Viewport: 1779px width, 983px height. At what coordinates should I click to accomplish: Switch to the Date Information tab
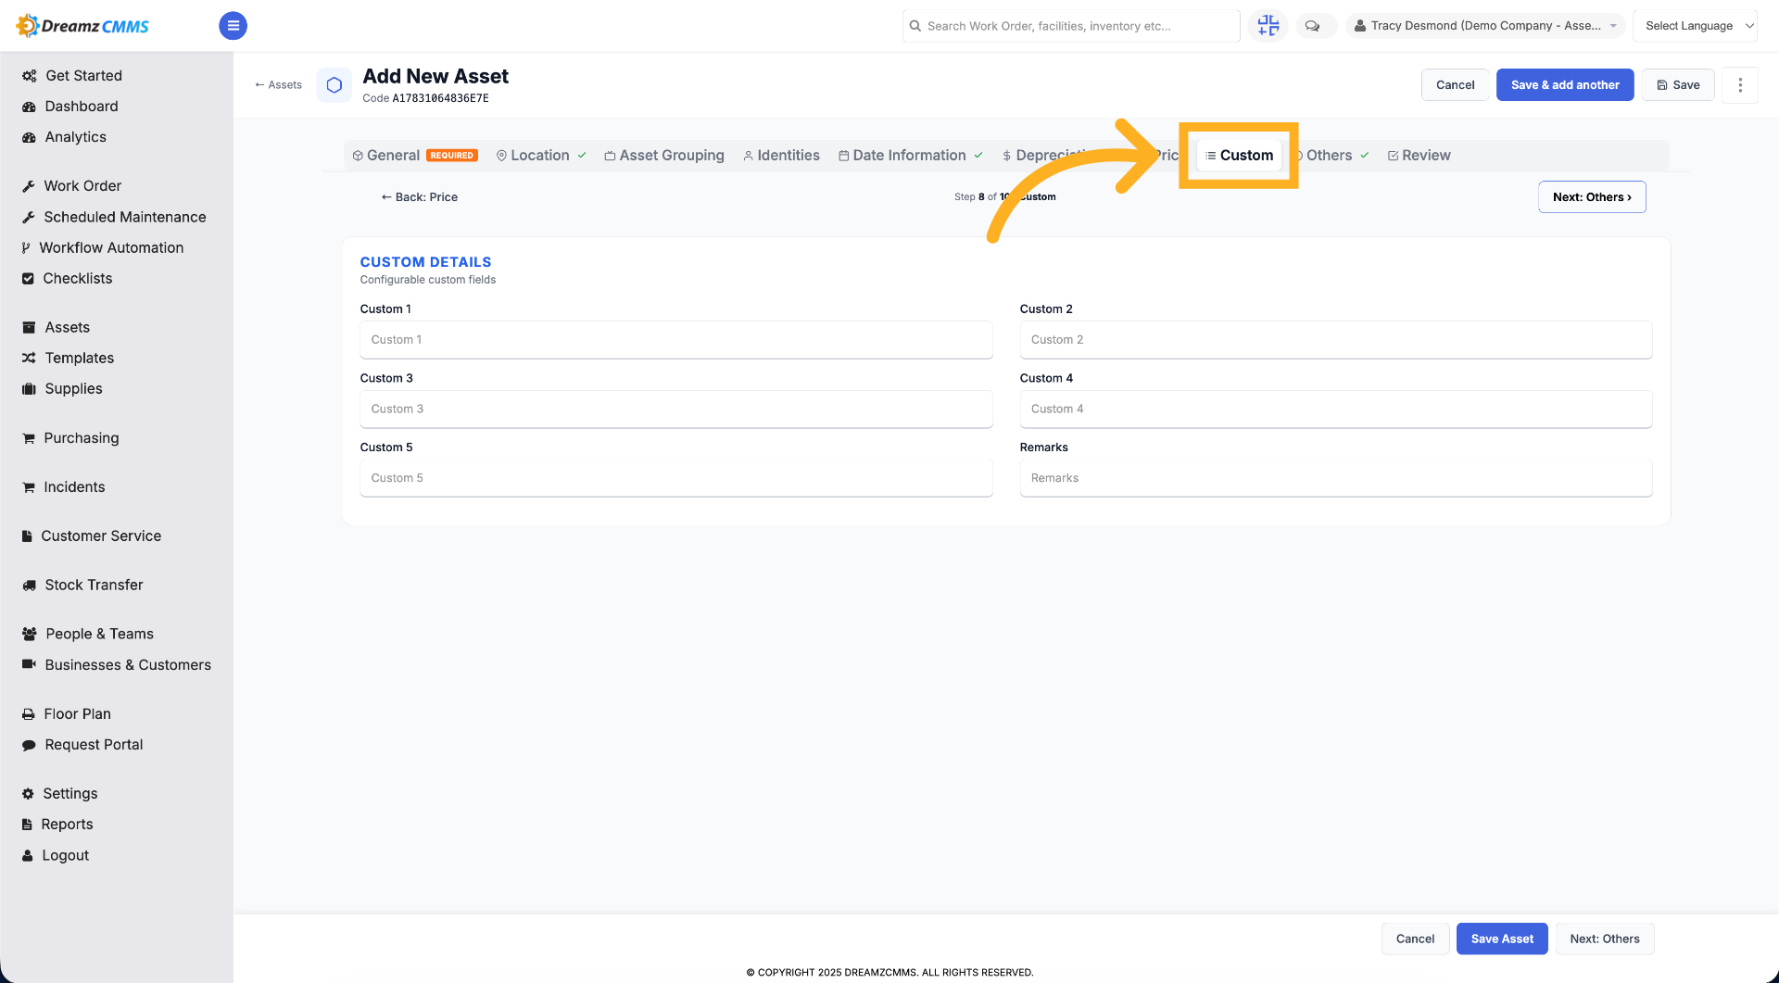[x=910, y=155]
